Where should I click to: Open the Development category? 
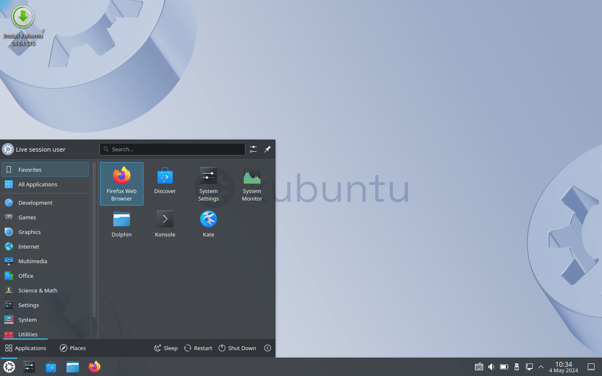pos(45,203)
